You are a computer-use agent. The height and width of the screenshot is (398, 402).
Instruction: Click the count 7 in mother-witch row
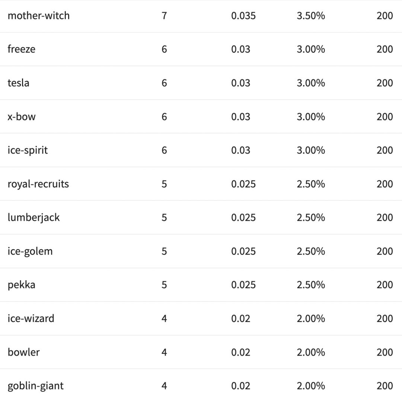click(x=164, y=16)
